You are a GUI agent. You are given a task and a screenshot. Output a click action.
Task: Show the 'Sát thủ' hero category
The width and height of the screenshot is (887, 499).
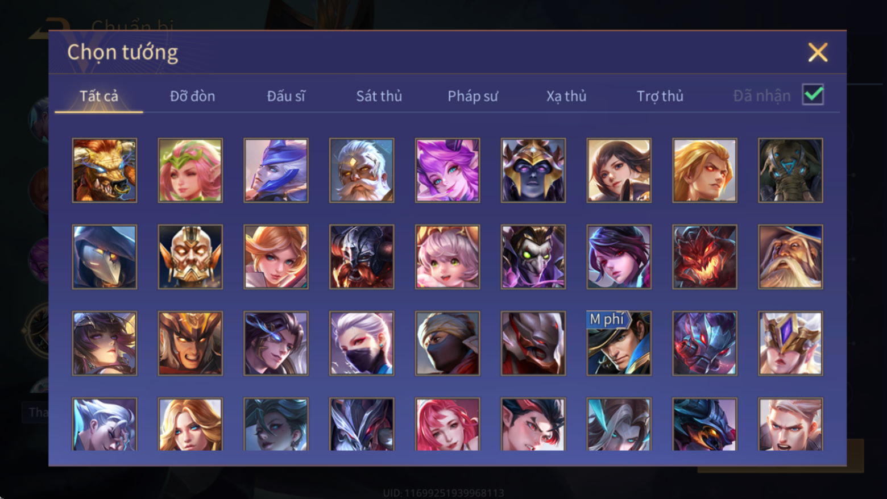point(379,96)
